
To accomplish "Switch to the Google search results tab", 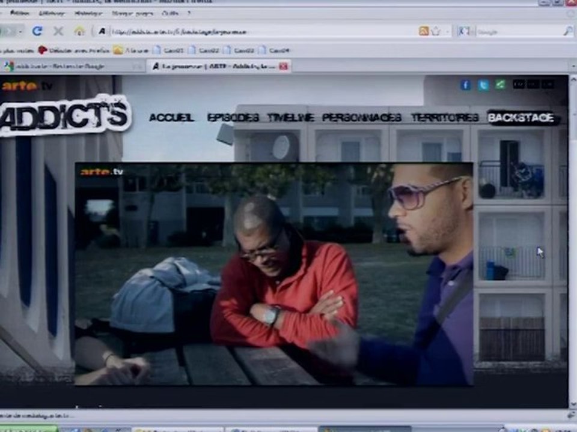I will pos(72,67).
